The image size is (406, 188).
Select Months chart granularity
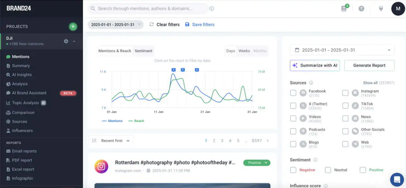click(x=260, y=51)
